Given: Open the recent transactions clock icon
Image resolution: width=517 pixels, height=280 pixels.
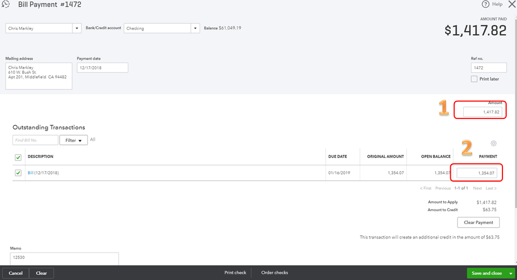Looking at the screenshot, I should pos(6,4).
